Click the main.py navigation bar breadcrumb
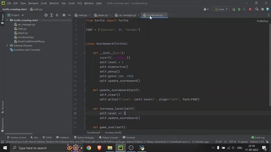 tap(36, 9)
